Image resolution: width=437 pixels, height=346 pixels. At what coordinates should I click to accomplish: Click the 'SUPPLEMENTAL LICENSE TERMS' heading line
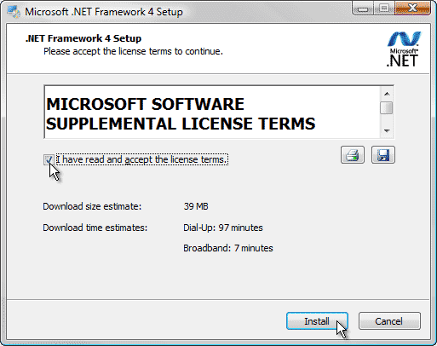click(181, 124)
